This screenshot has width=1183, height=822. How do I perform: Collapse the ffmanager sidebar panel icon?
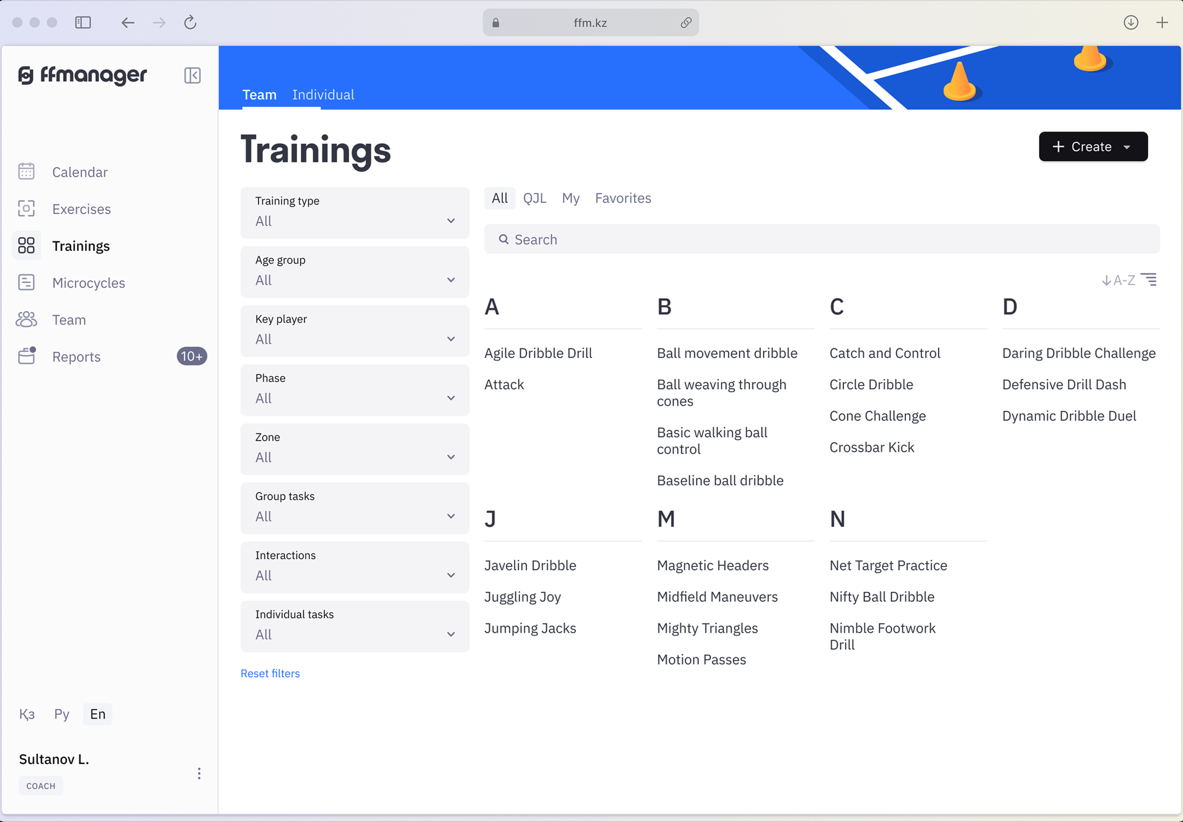[192, 76]
